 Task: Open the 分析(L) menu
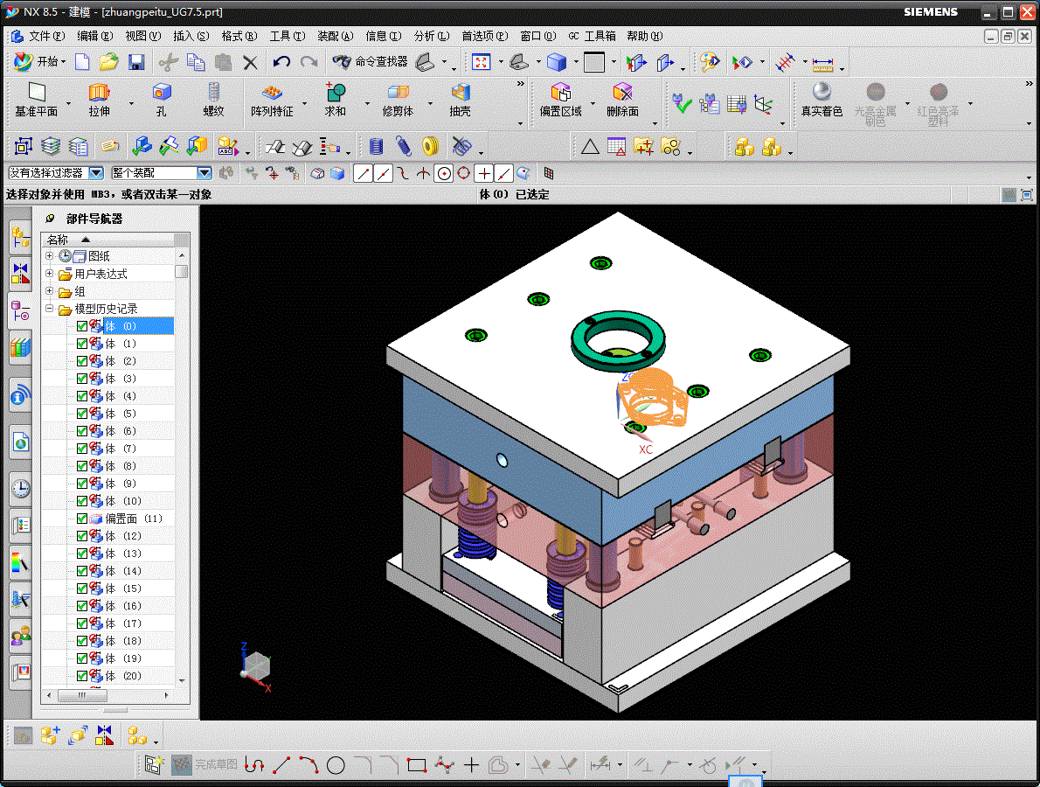point(431,36)
